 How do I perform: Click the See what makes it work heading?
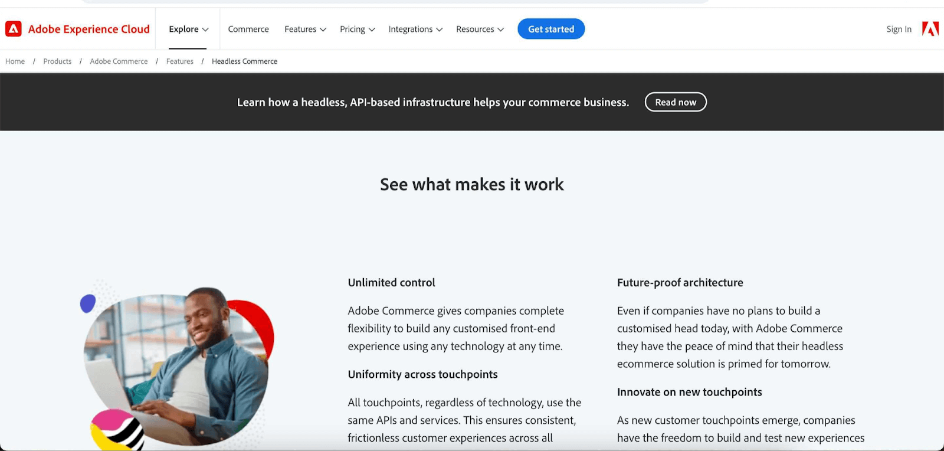tap(472, 185)
